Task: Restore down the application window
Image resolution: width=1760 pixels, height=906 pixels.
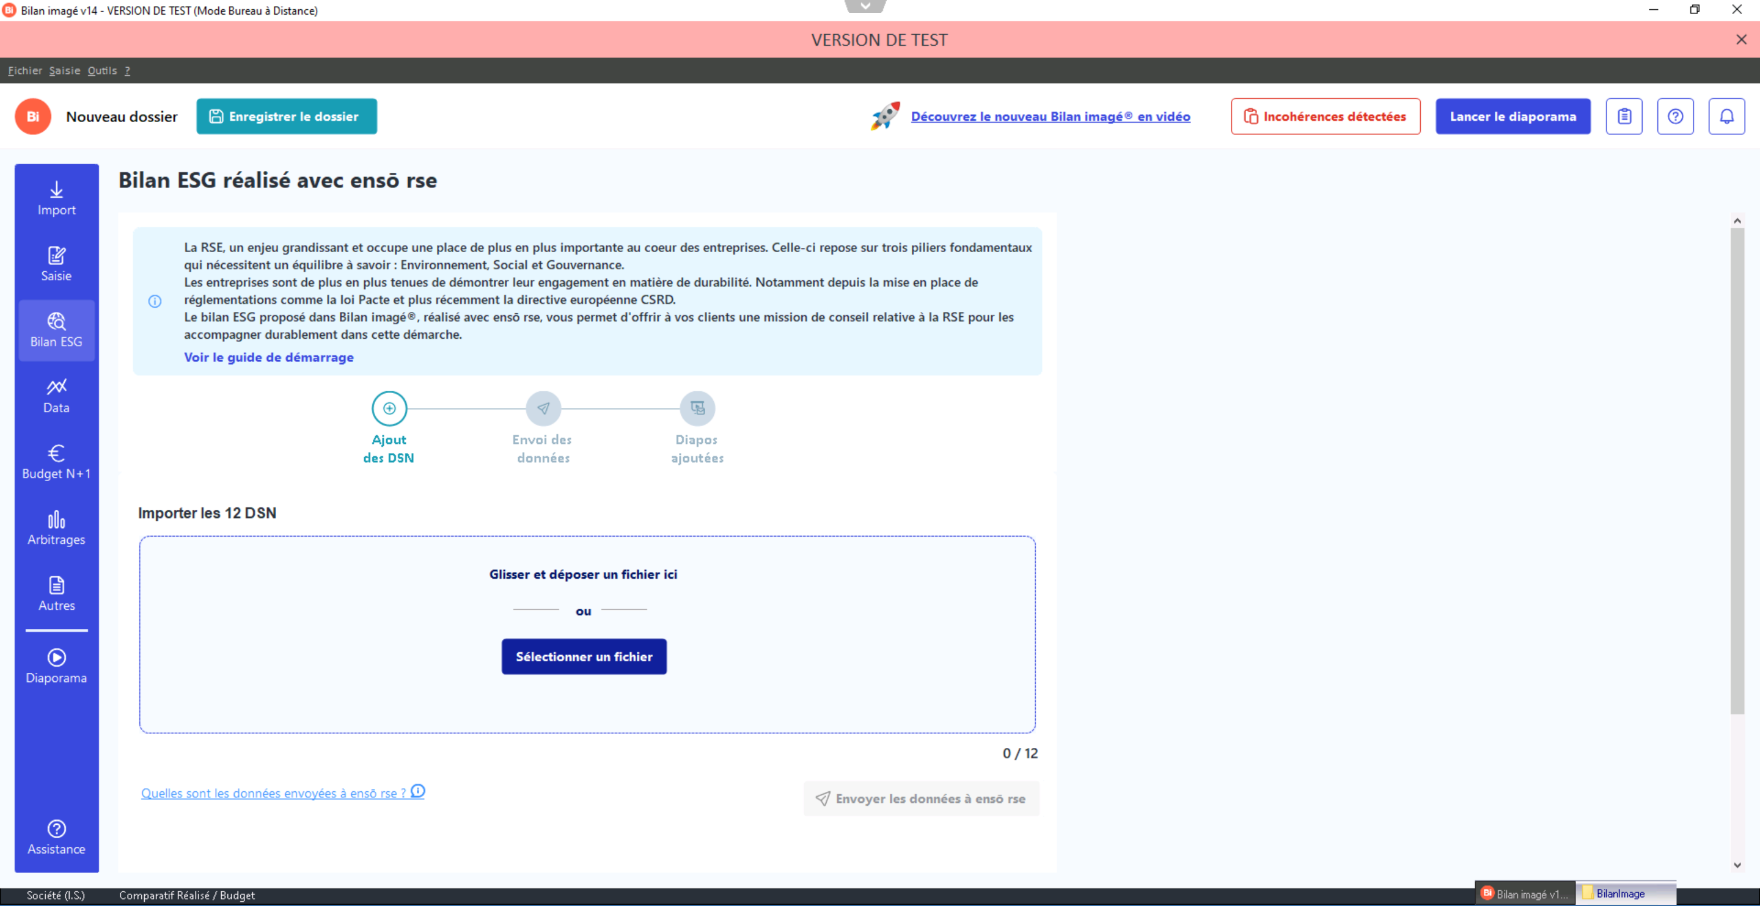Action: point(1695,10)
